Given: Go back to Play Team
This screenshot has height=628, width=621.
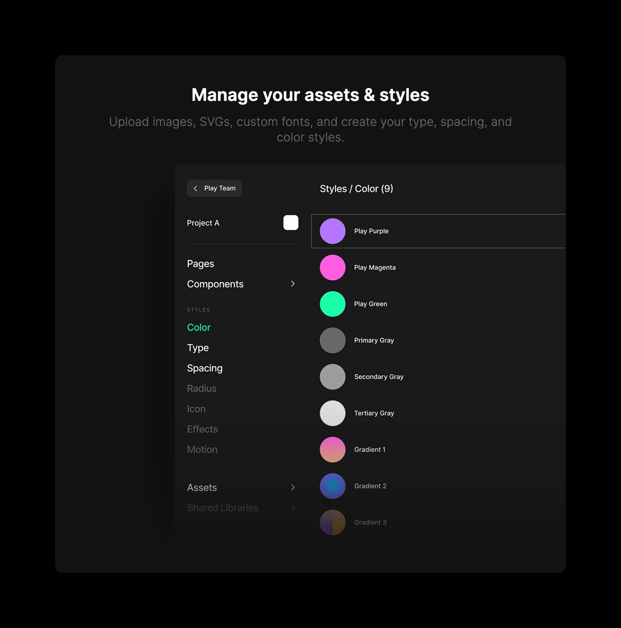Looking at the screenshot, I should click(214, 188).
